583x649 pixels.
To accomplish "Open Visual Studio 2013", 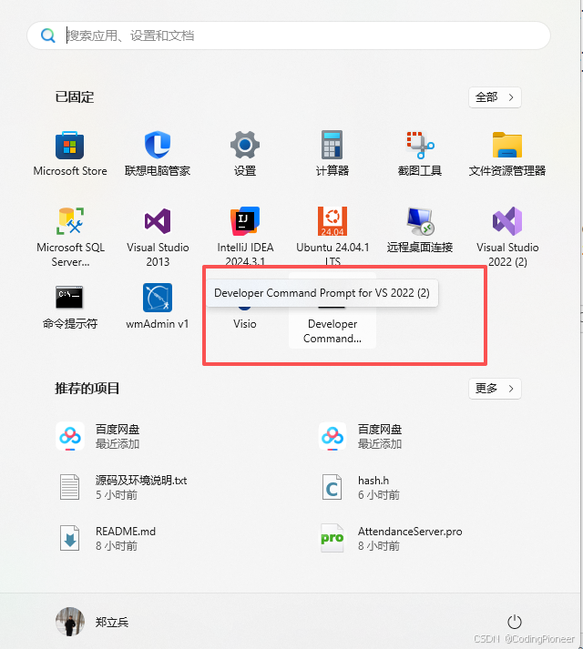I will (158, 238).
